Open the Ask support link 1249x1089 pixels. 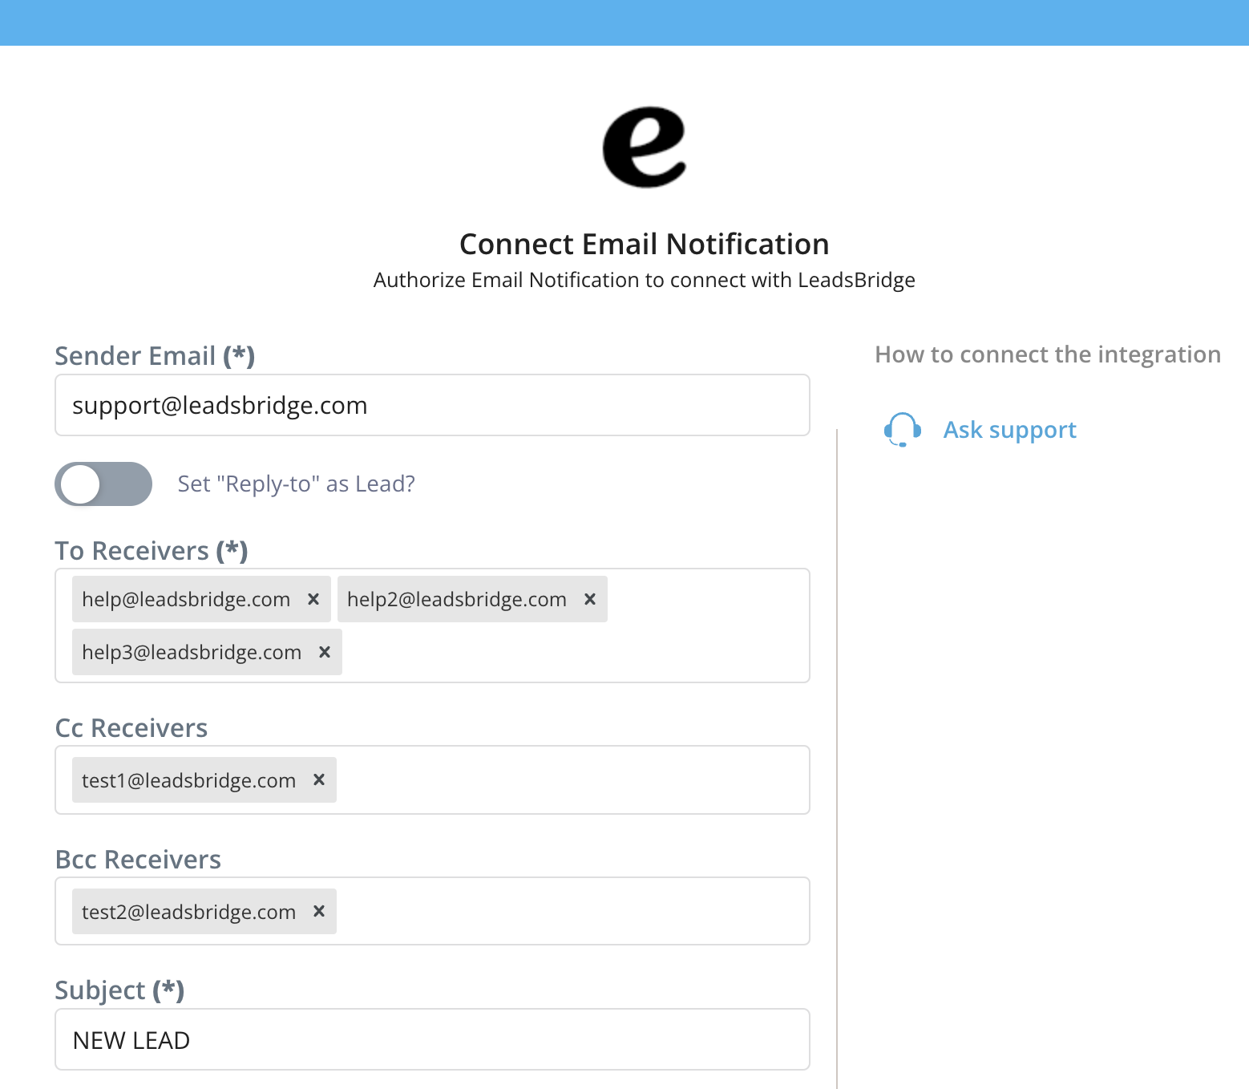(1009, 430)
